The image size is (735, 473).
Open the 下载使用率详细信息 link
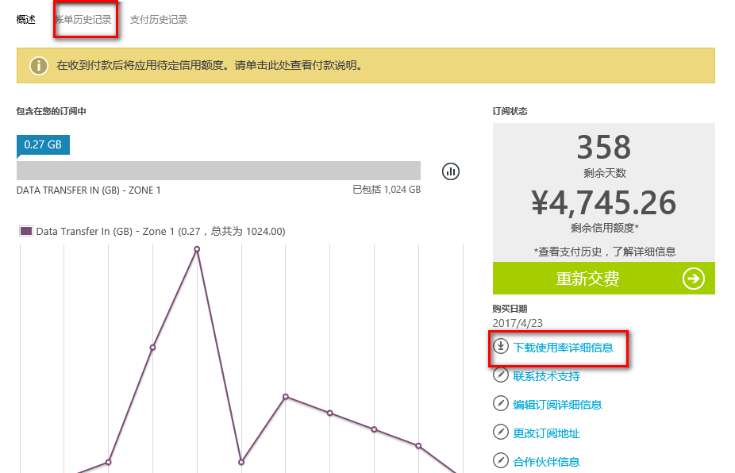point(563,348)
